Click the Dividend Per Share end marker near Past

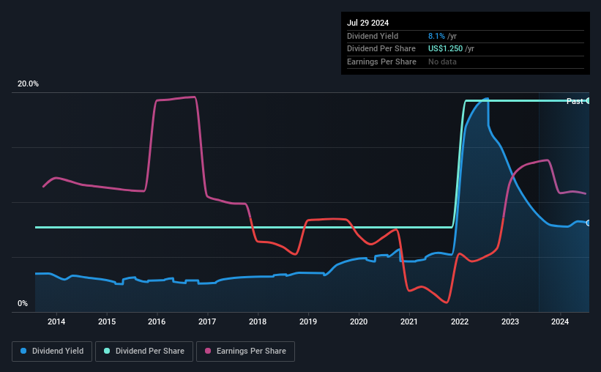pyautogui.click(x=588, y=101)
